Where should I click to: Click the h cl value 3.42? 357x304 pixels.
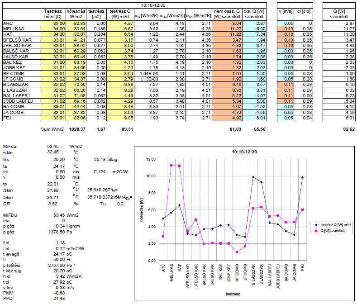[x=60, y=276]
